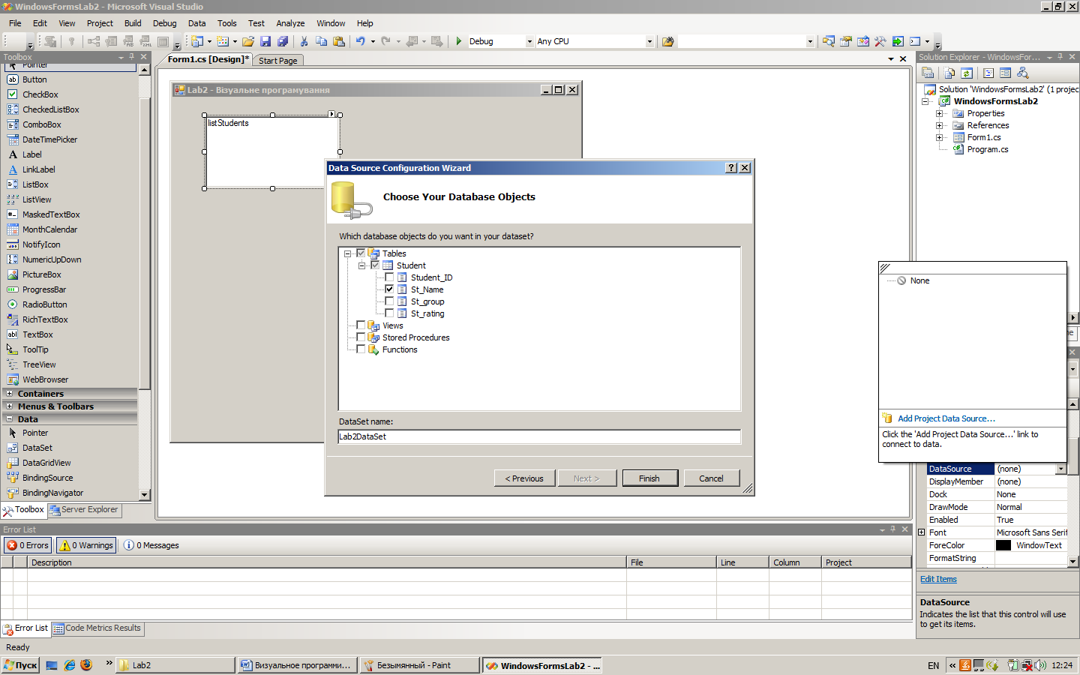Click the Previous button in wizard
This screenshot has width=1080, height=675.
[525, 478]
